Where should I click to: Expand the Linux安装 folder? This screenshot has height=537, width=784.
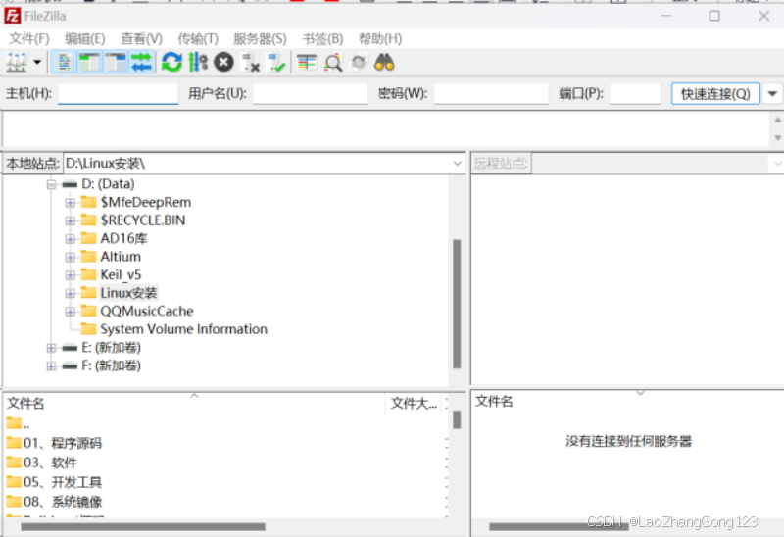click(70, 293)
